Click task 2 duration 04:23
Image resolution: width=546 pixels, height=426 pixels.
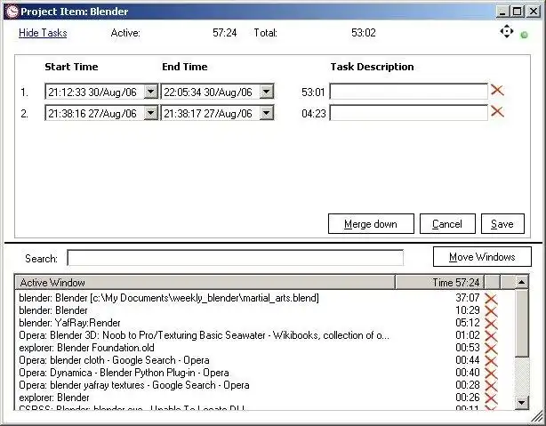coord(314,114)
